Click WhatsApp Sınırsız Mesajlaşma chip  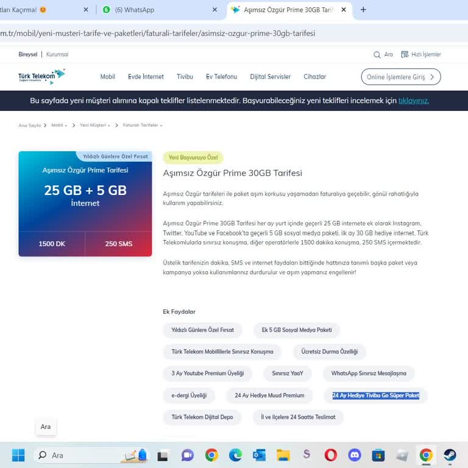click(x=369, y=374)
